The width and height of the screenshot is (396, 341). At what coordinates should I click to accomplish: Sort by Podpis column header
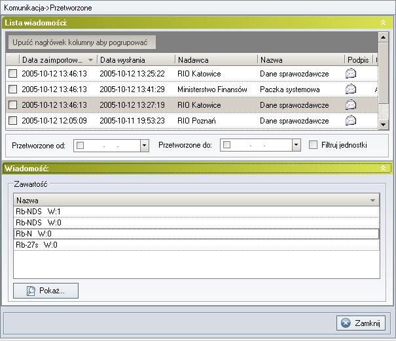point(359,59)
